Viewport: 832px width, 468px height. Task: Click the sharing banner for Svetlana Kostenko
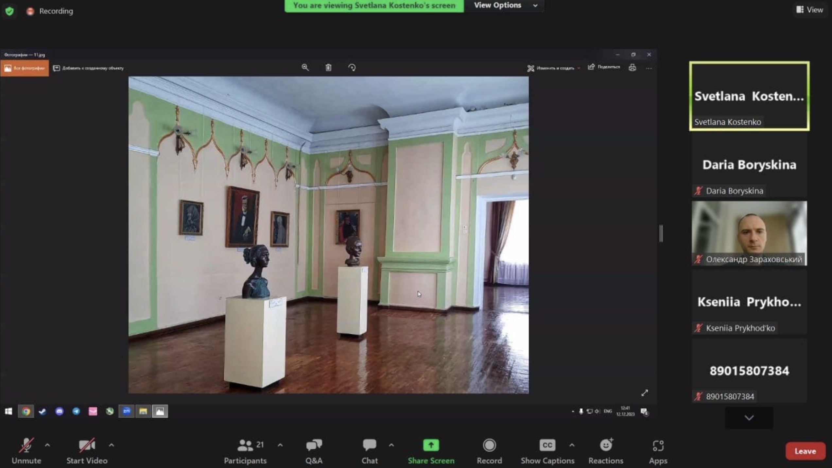(374, 6)
